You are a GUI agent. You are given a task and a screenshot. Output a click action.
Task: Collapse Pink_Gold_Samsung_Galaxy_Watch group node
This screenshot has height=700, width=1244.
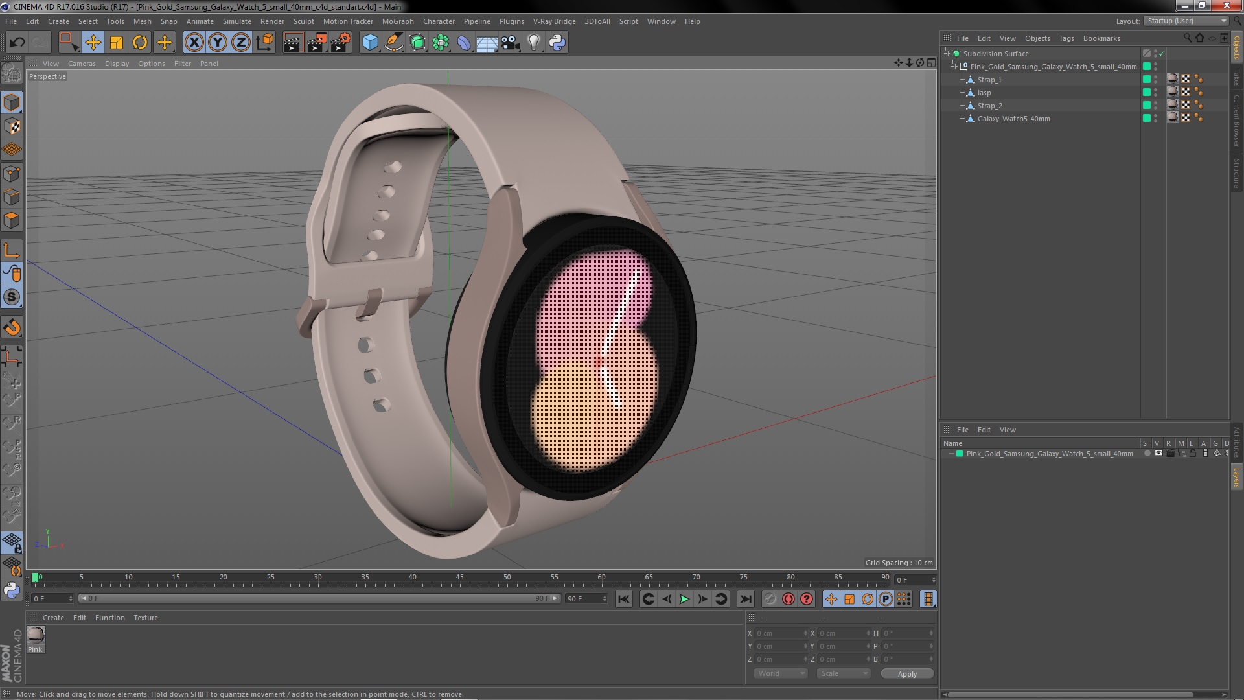pos(953,67)
